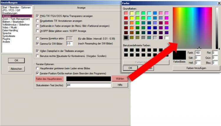Click inside the rainbow color spectrum field
This screenshot has width=221, height=126.
[192, 26]
